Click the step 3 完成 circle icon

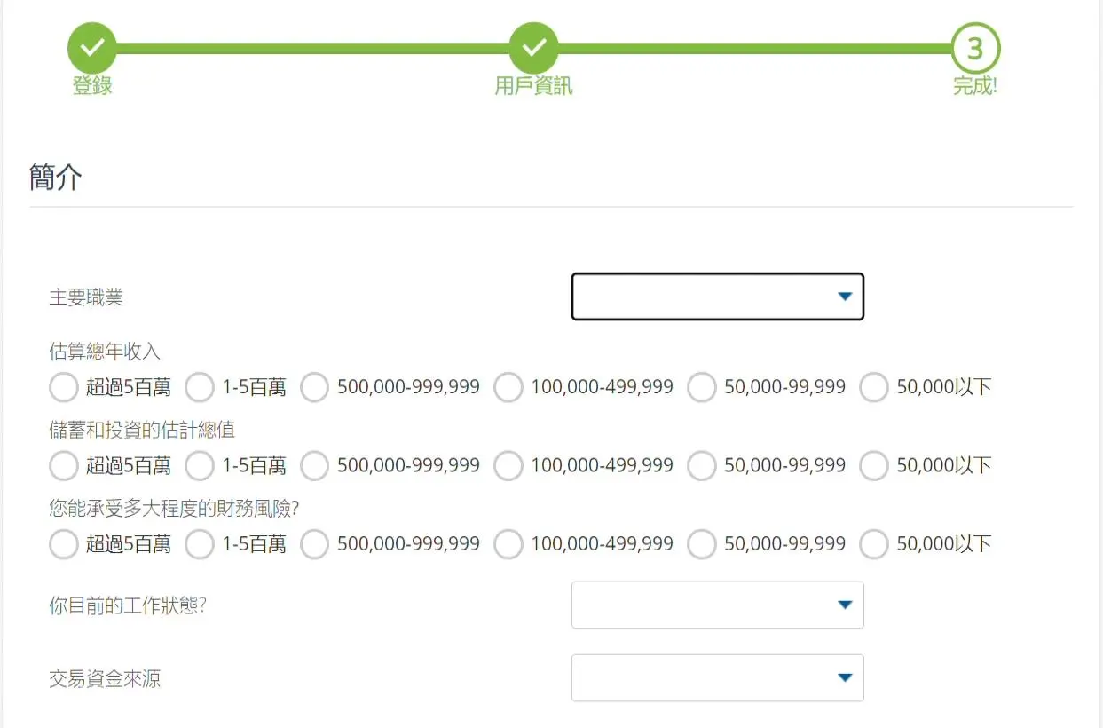[975, 48]
